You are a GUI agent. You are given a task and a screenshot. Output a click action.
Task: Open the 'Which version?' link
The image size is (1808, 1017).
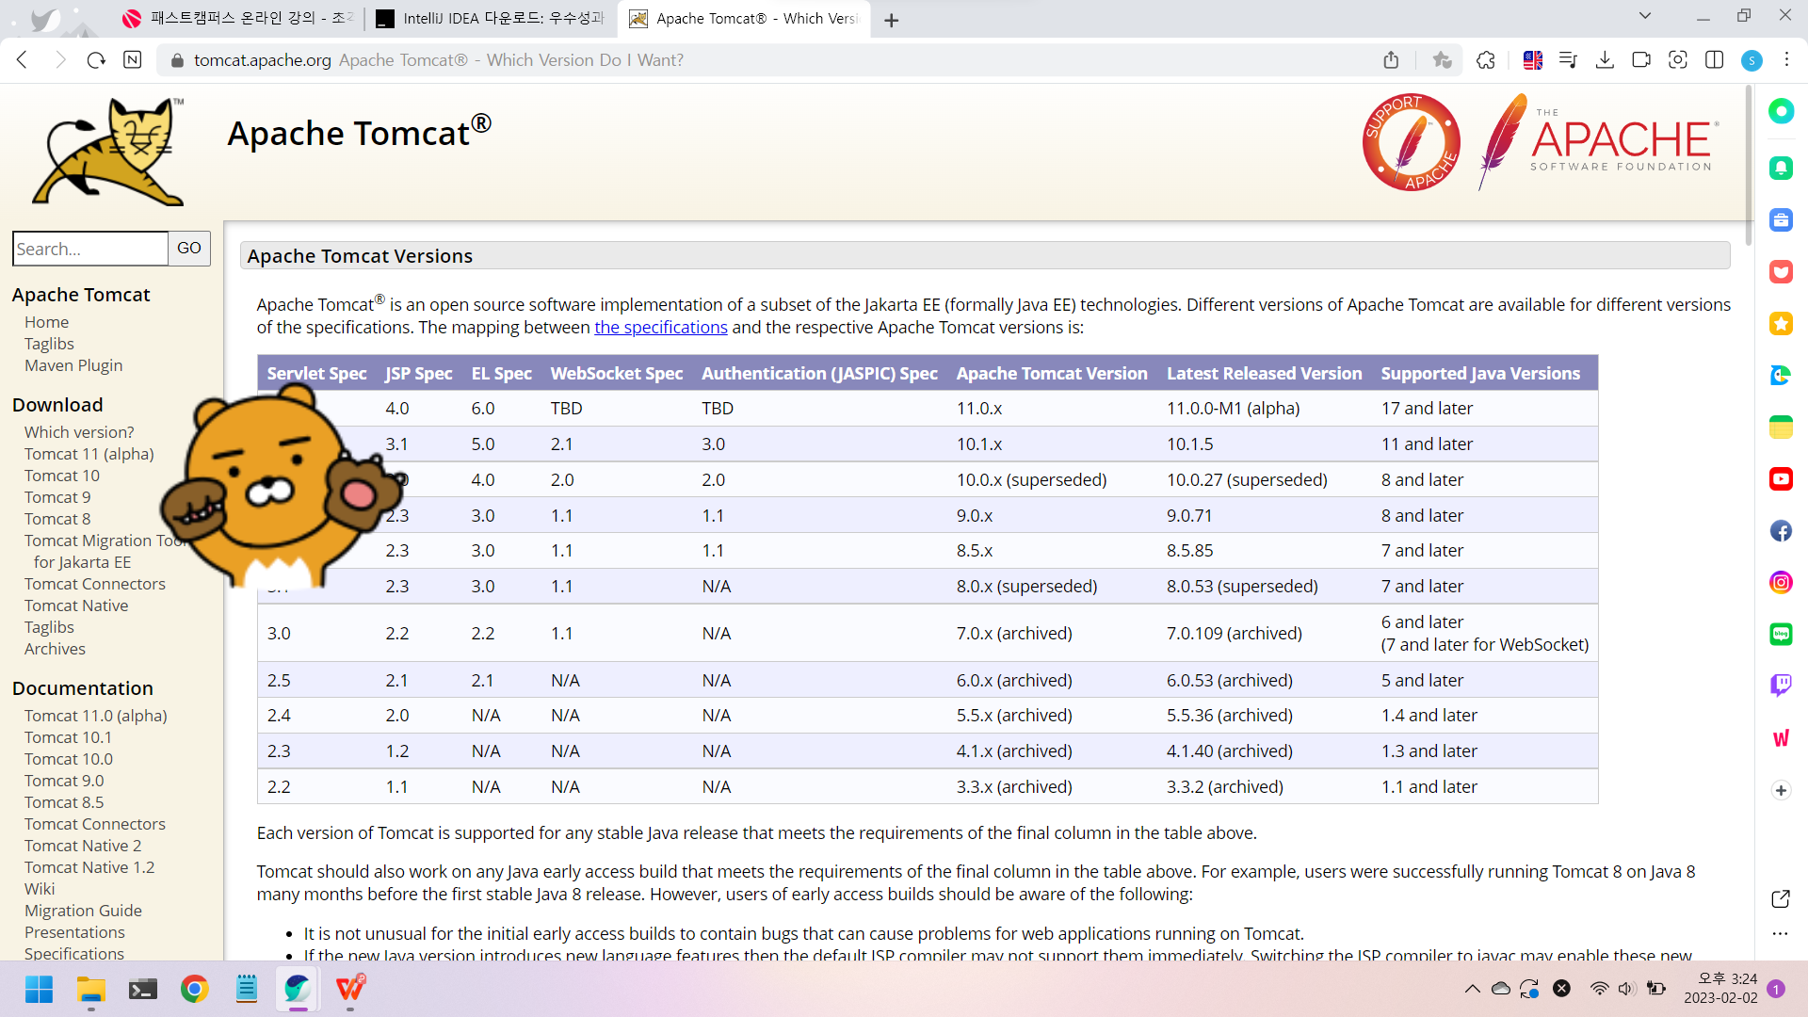click(79, 432)
